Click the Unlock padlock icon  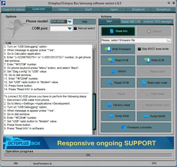pyautogui.click(x=114, y=71)
